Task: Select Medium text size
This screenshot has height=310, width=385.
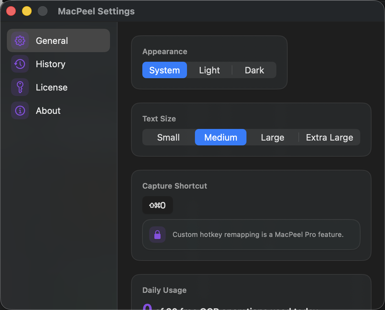Action: (x=221, y=137)
